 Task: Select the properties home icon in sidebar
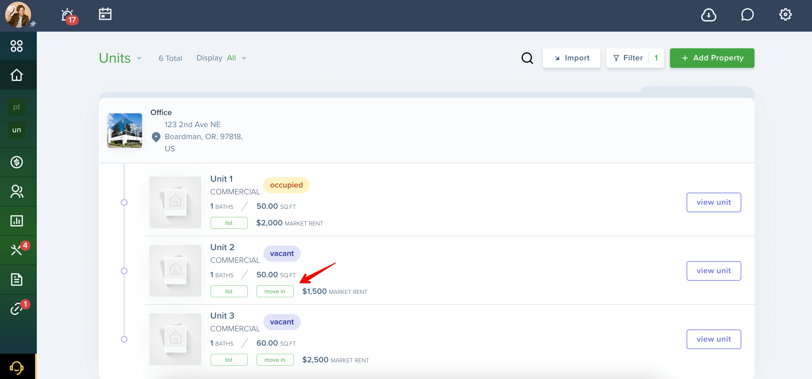pyautogui.click(x=17, y=75)
